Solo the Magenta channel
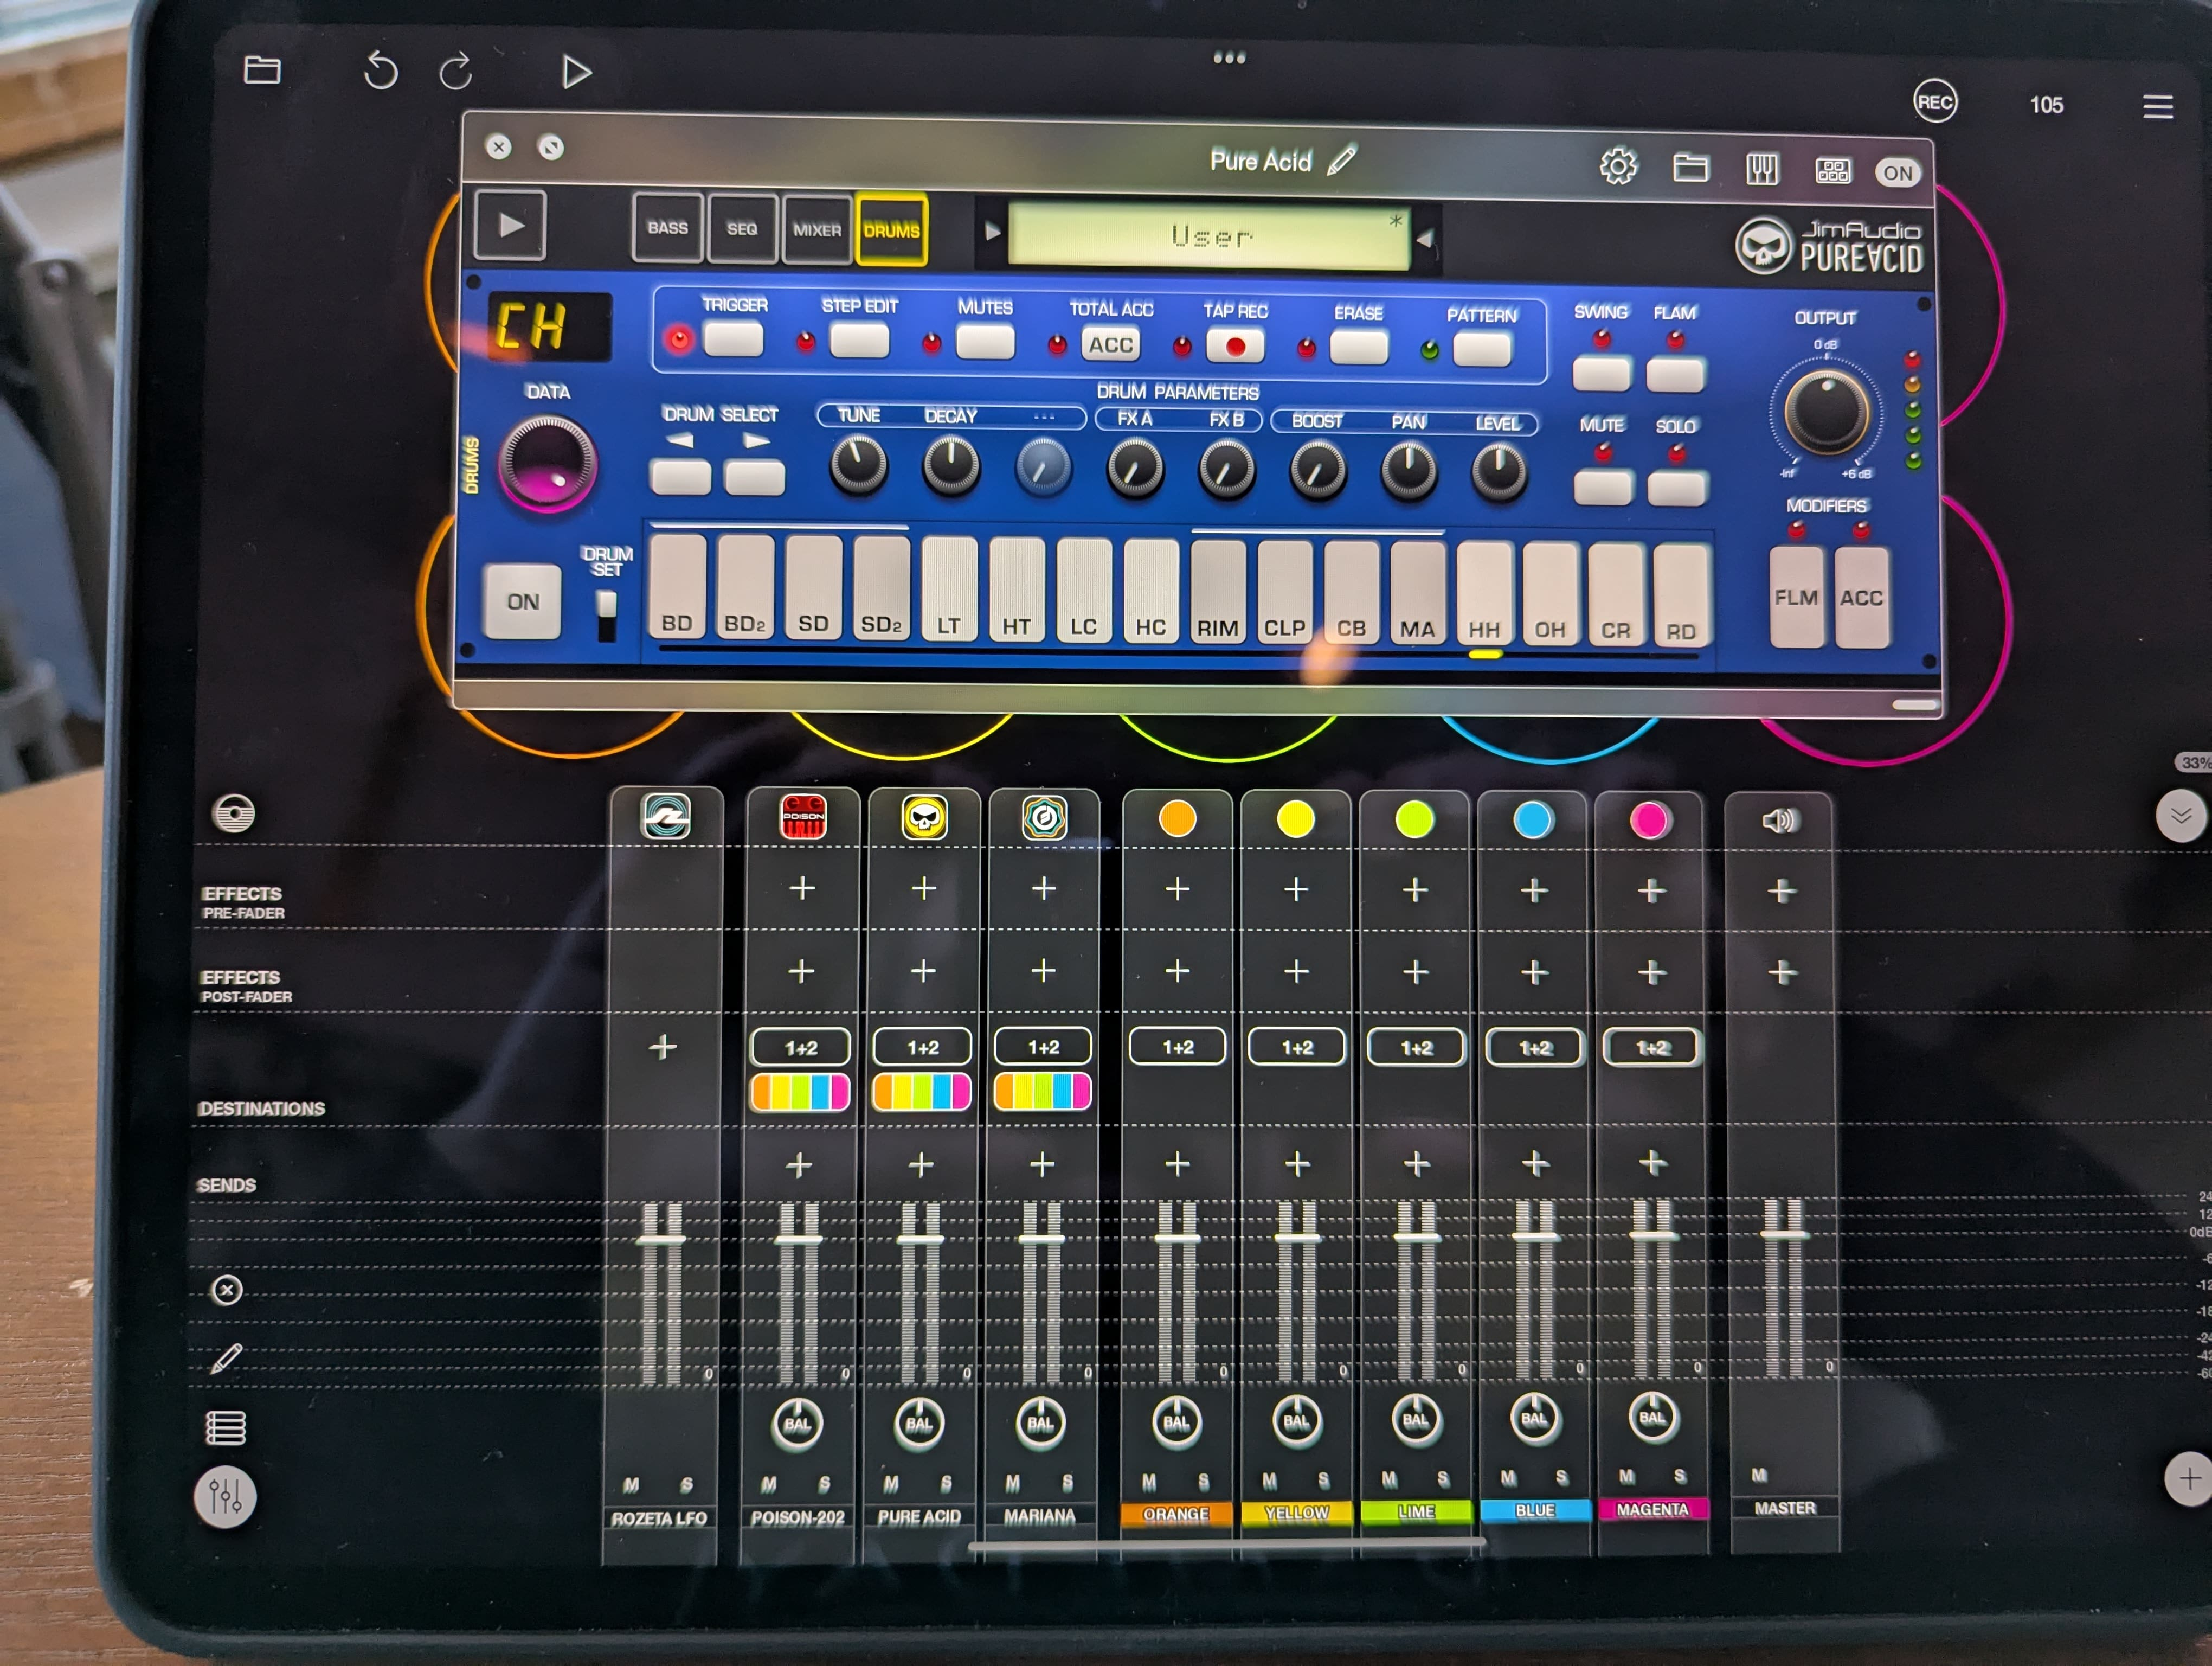Image resolution: width=2212 pixels, height=1666 pixels. (x=1680, y=1476)
